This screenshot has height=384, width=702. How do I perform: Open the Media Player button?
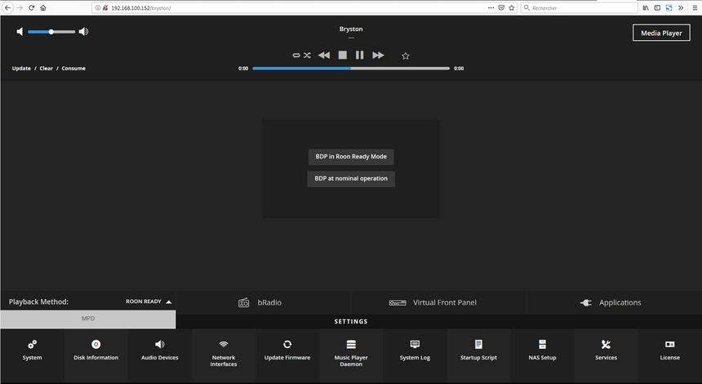pos(661,33)
